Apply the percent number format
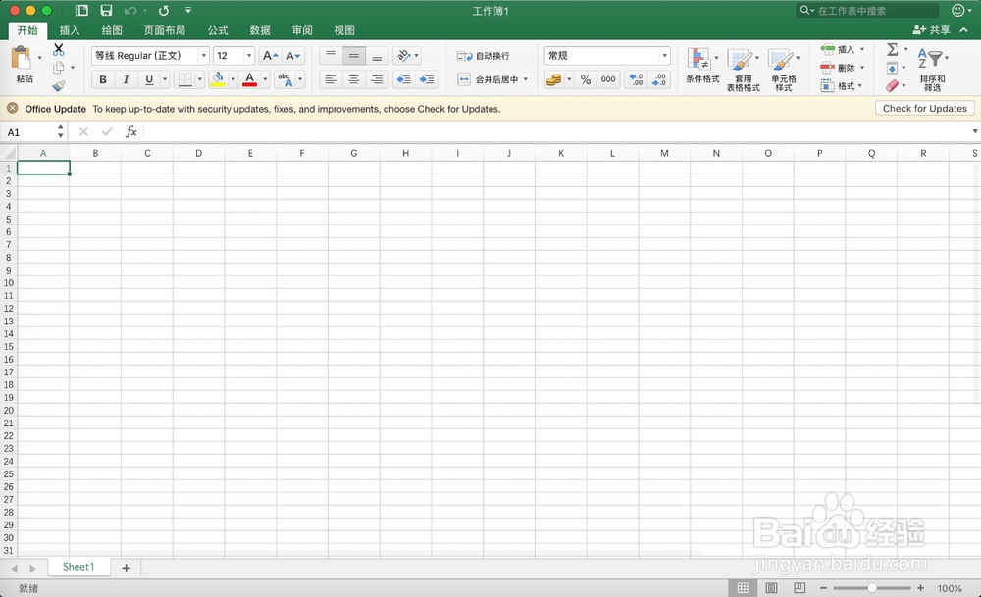The image size is (981, 597). point(586,79)
